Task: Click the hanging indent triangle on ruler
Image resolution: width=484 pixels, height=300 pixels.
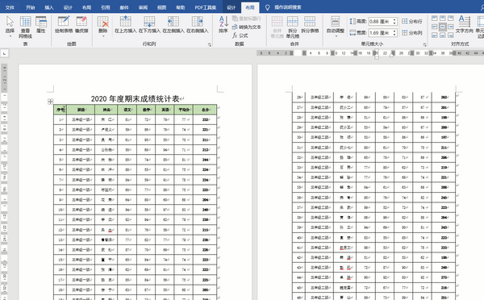Action: pos(376,55)
